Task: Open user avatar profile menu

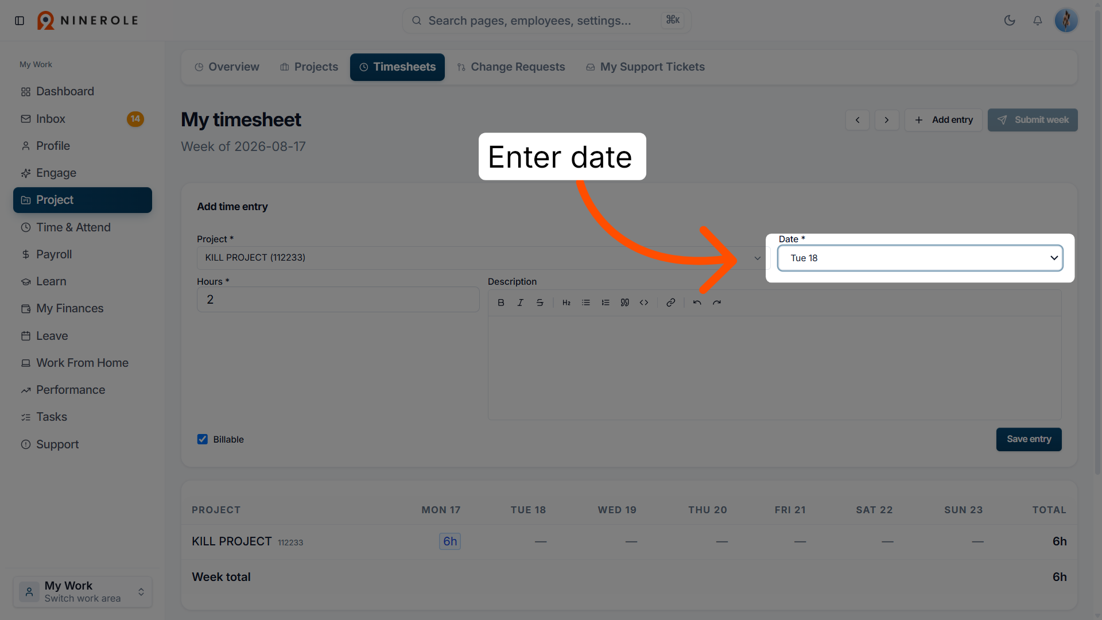Action: [x=1066, y=21]
